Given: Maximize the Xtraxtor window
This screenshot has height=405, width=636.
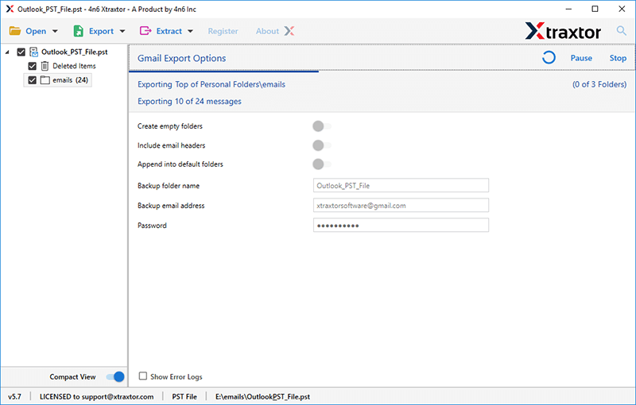Looking at the screenshot, I should coord(595,9).
